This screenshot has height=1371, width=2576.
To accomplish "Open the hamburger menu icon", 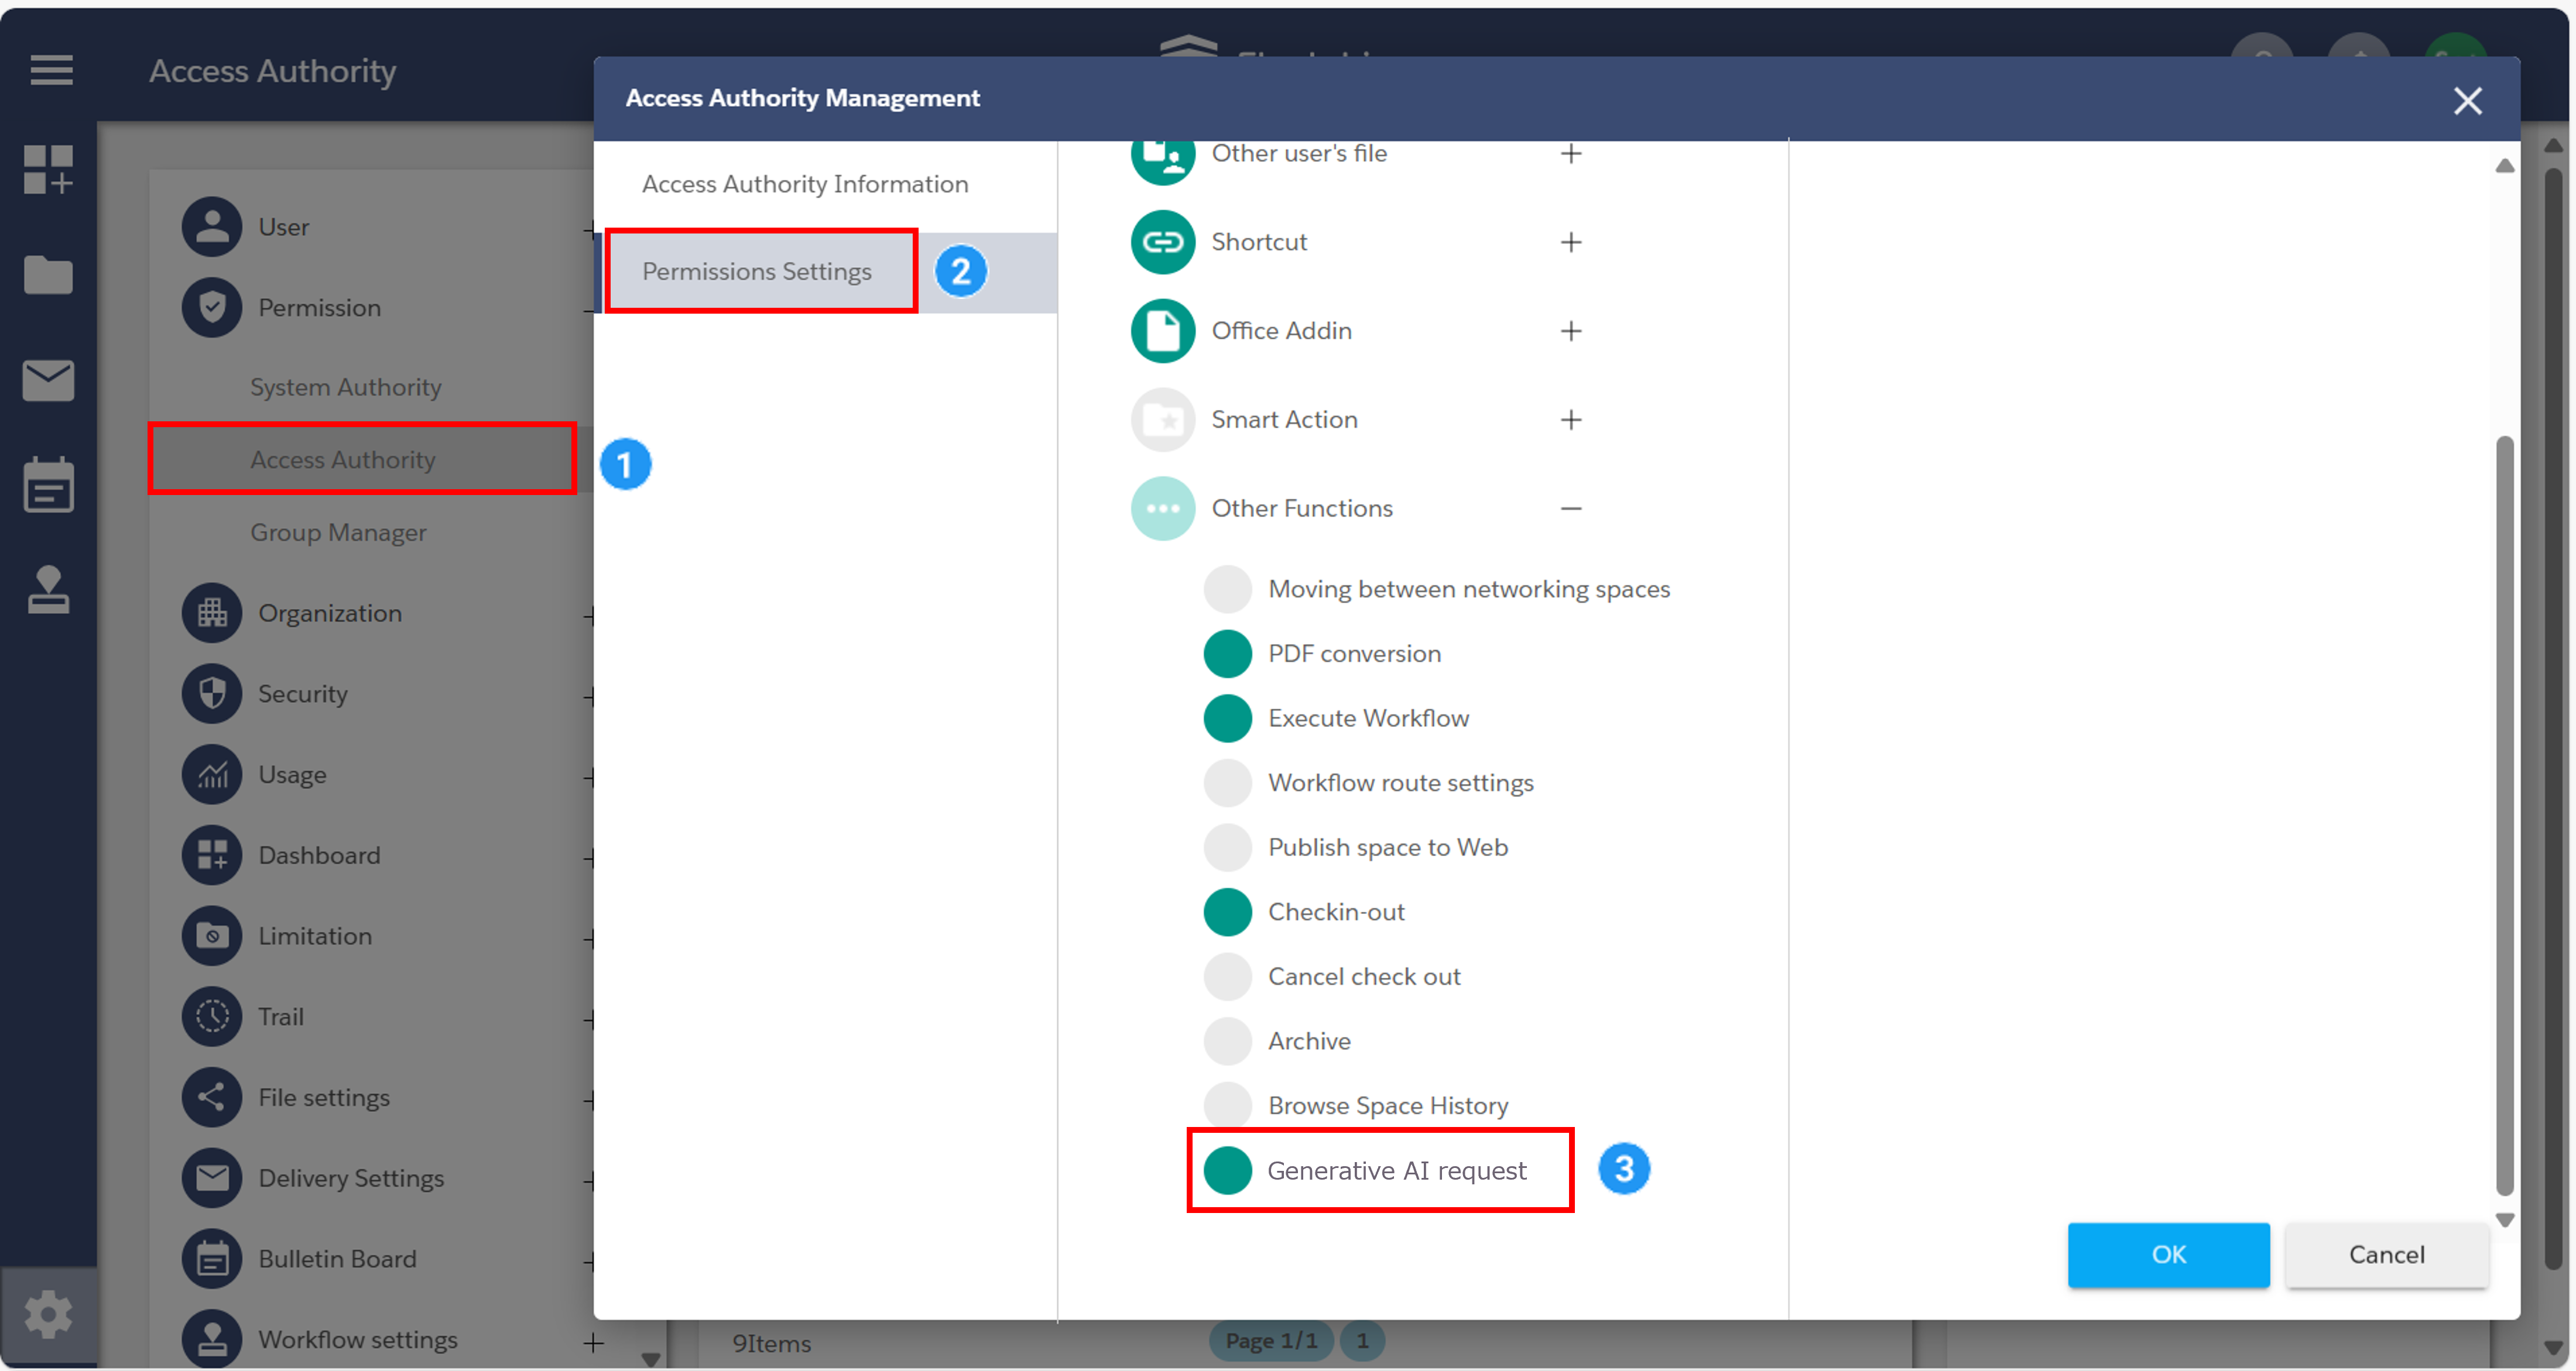I will click(x=51, y=70).
